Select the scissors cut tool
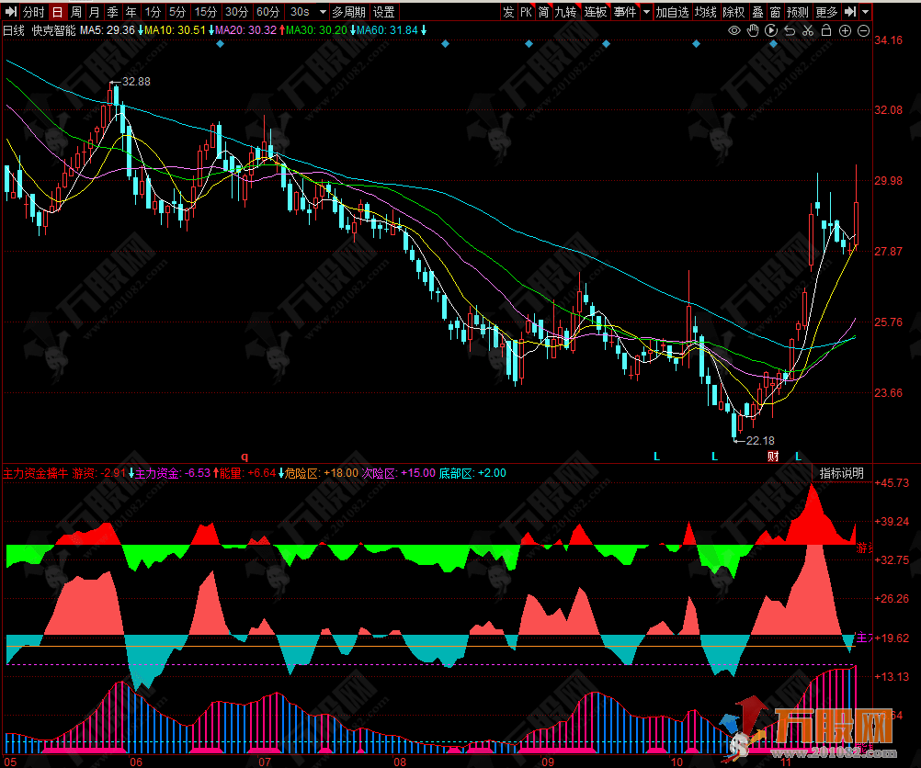 [808, 30]
